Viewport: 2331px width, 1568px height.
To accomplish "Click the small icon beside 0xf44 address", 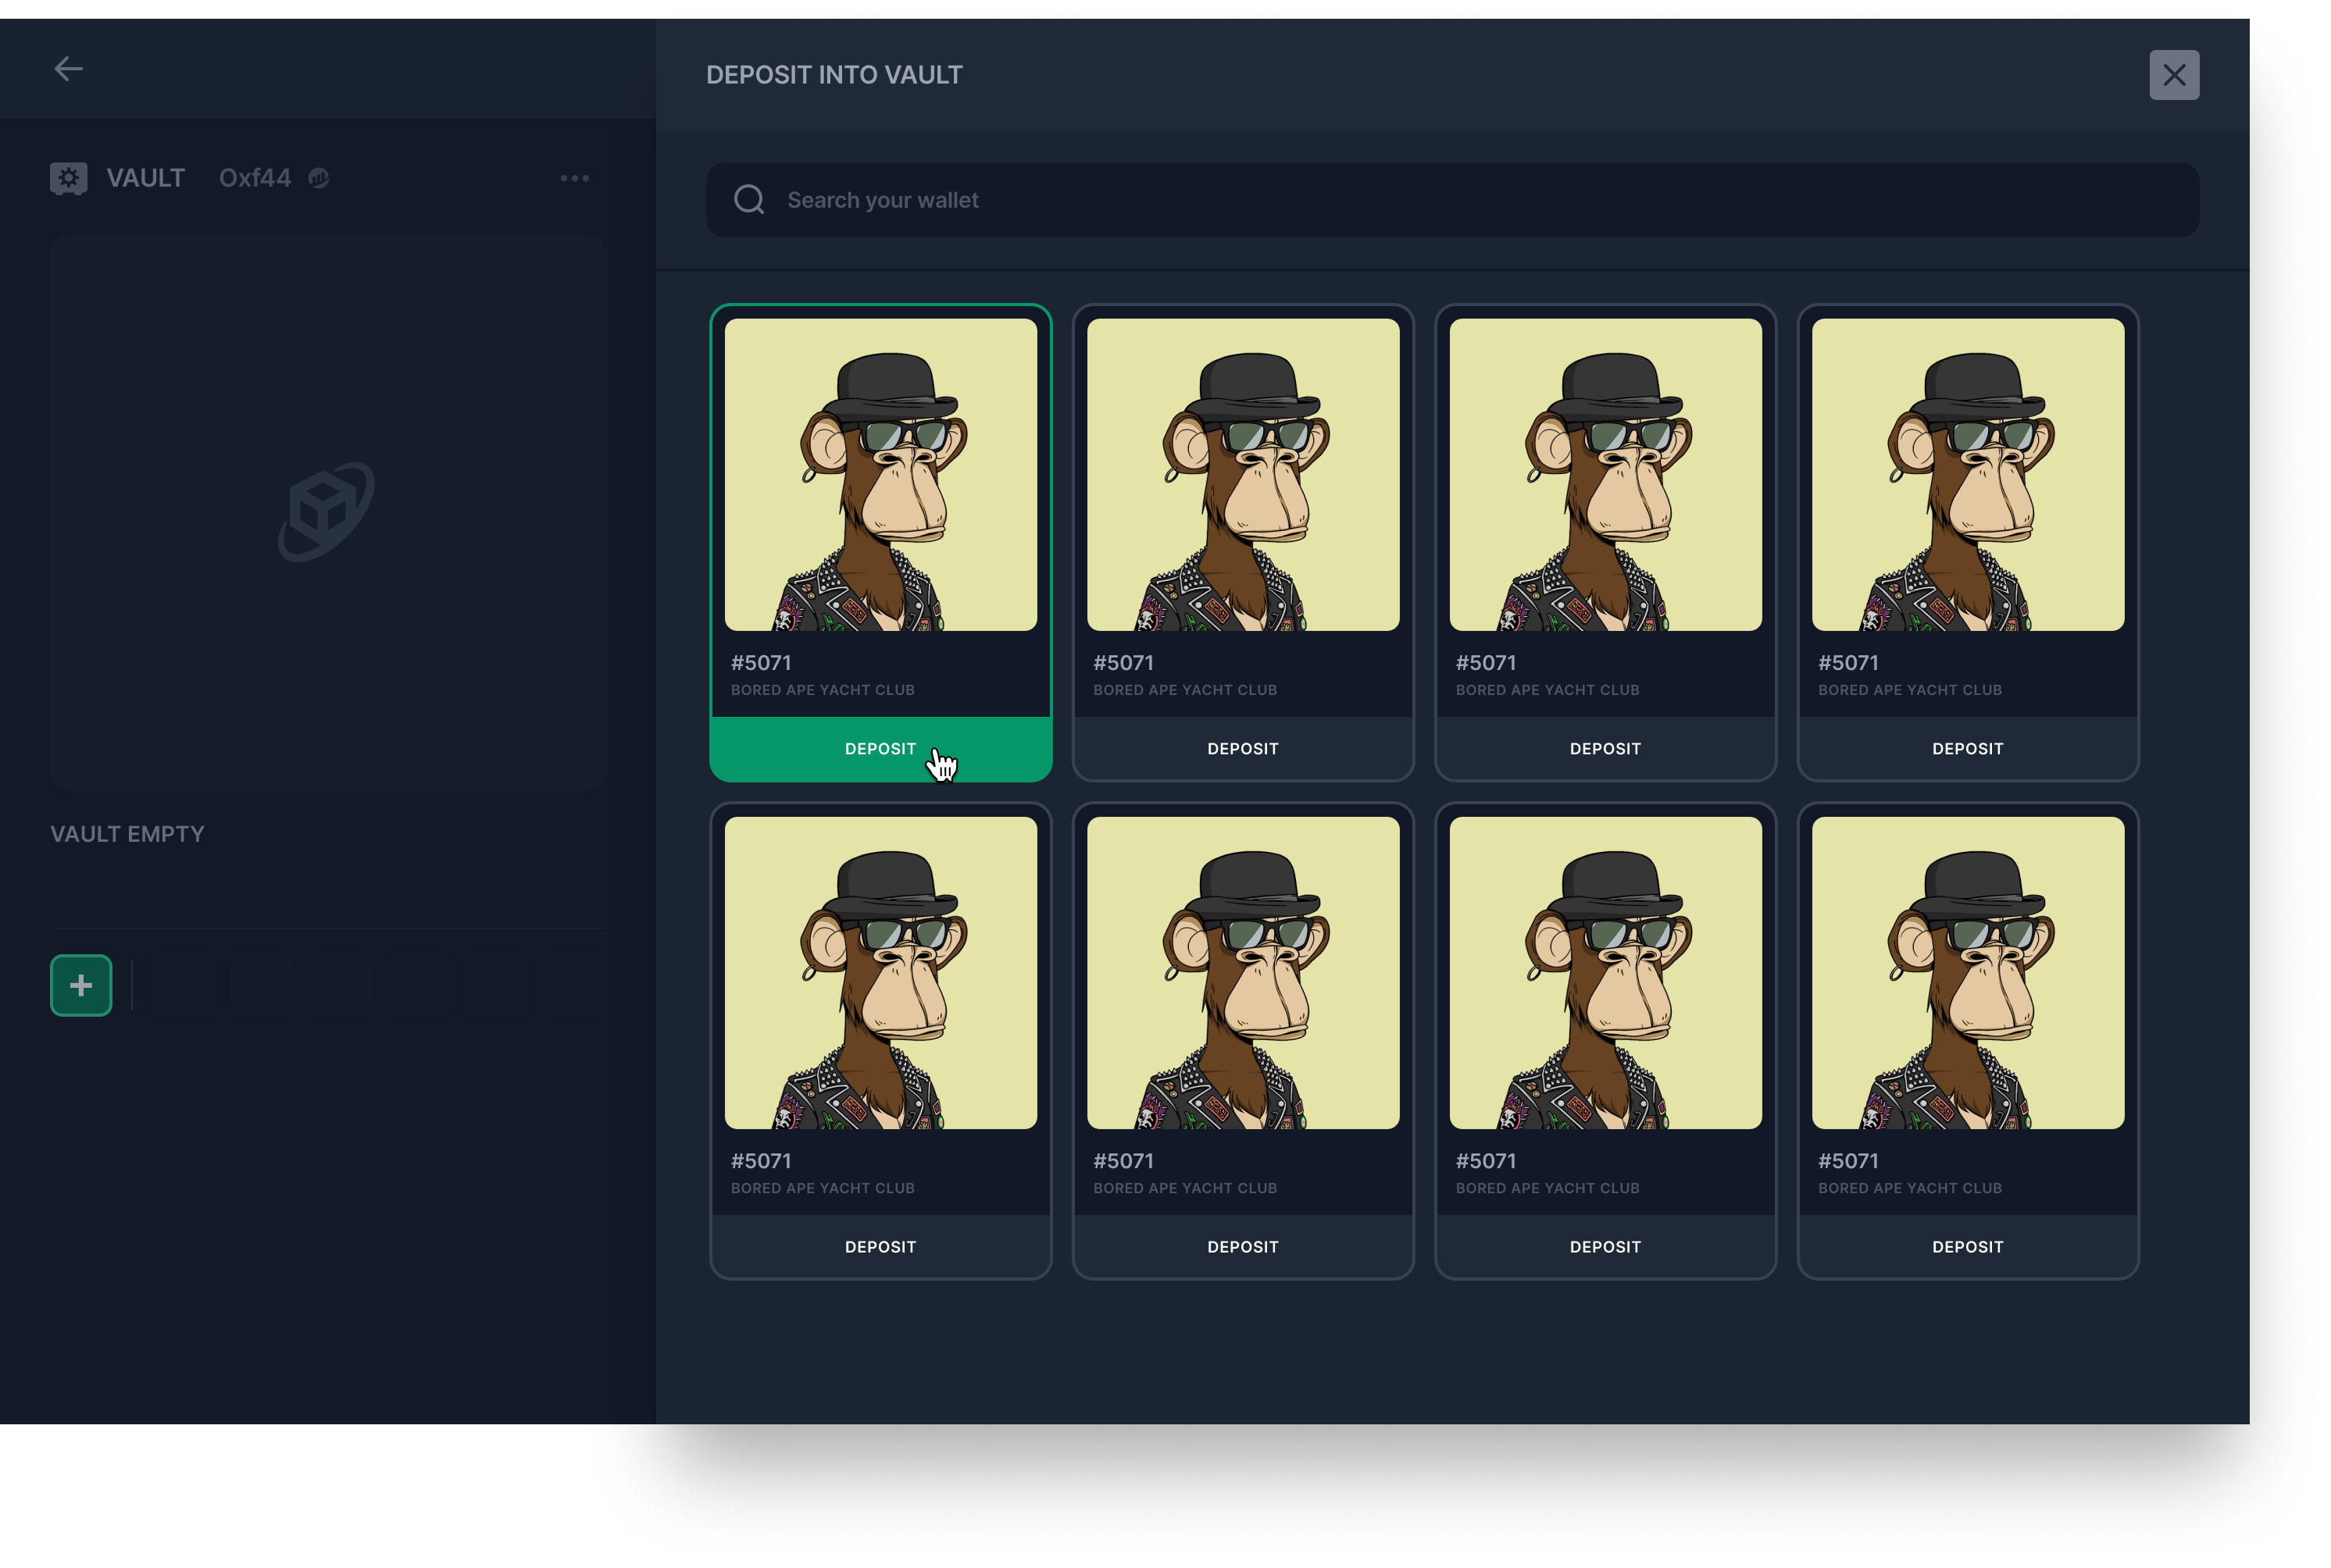I will point(319,179).
